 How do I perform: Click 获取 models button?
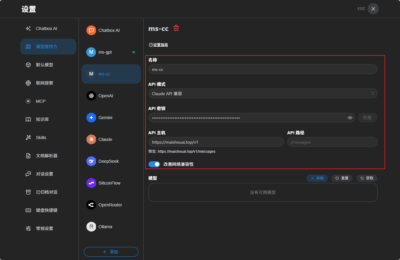pyautogui.click(x=367, y=178)
